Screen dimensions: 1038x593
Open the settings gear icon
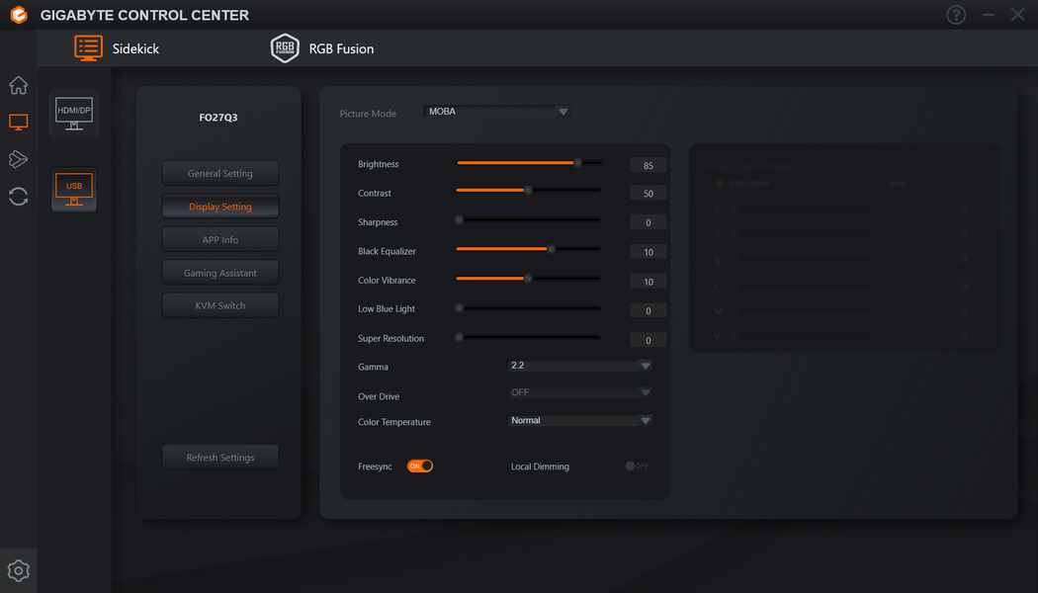click(x=19, y=570)
